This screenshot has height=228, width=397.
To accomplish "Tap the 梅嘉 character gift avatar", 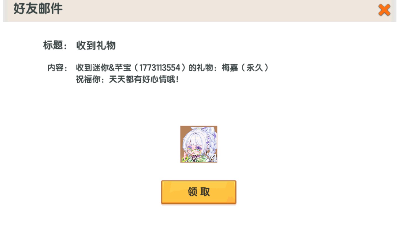I will coord(199,144).
